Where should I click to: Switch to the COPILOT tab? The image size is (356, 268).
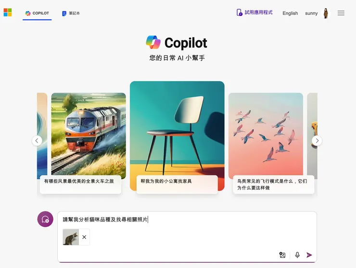click(x=37, y=13)
